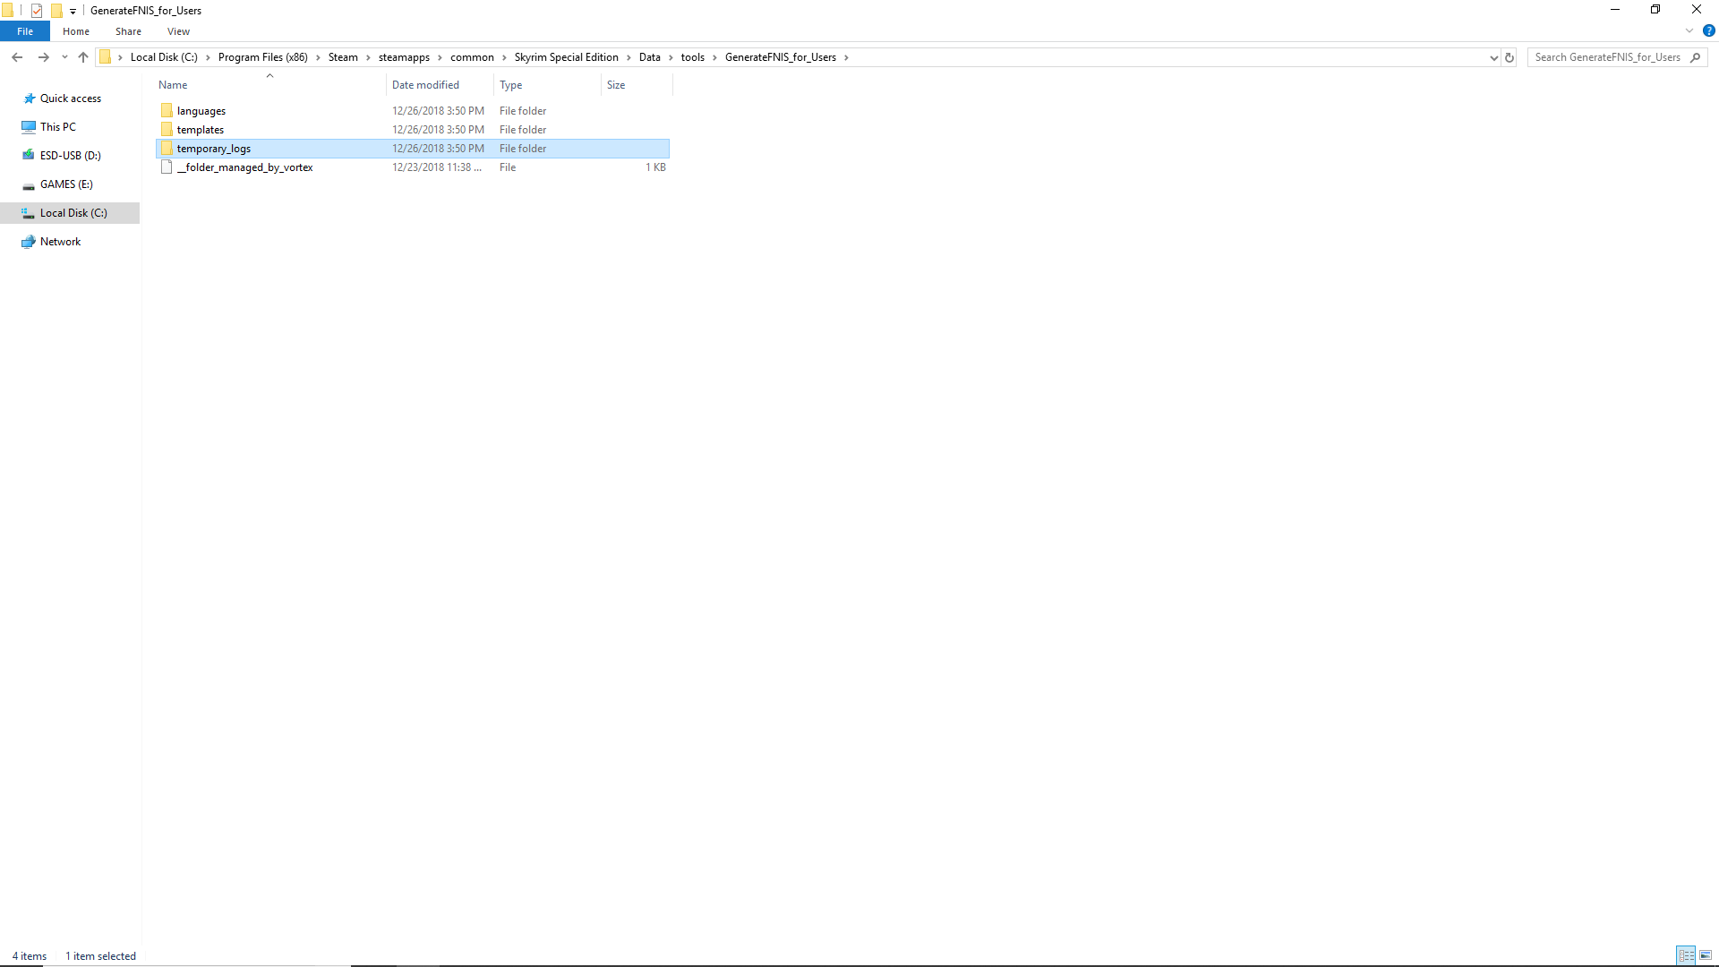Image resolution: width=1719 pixels, height=967 pixels.
Task: Open the Home ribbon tab
Action: pyautogui.click(x=76, y=31)
